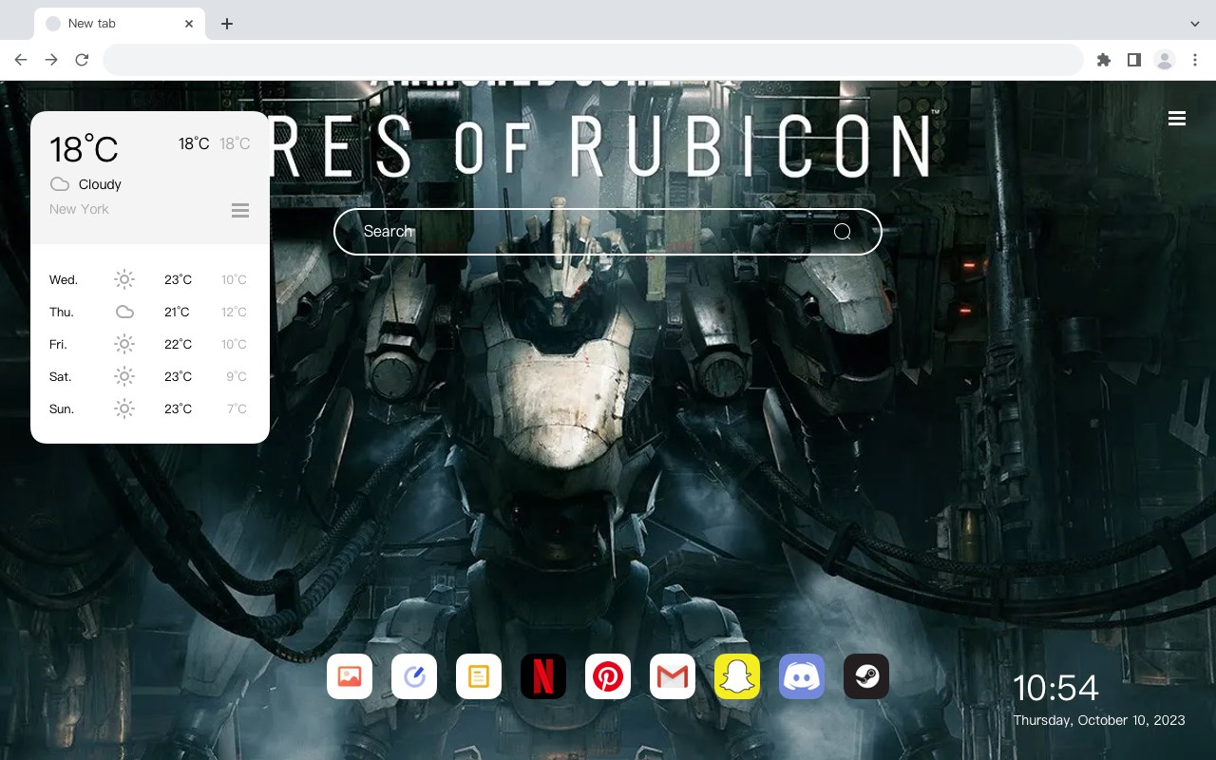Open the Snapchat shortcut

(737, 676)
